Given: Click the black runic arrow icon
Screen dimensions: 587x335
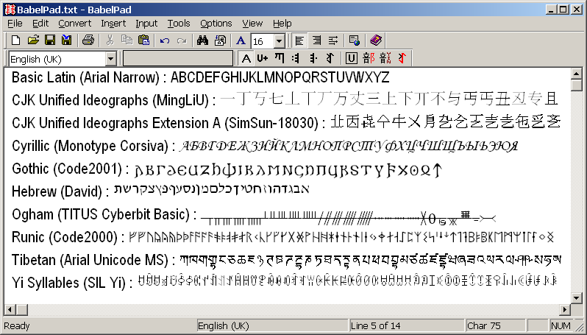Looking at the screenshot, I should point(330,58).
